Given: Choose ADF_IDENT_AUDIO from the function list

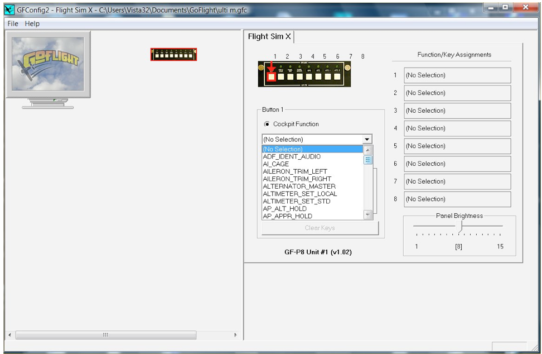Looking at the screenshot, I should click(312, 156).
